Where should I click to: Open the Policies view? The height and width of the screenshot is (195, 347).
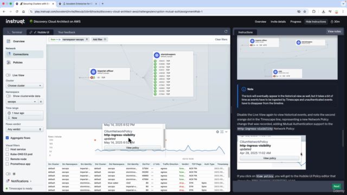18,63
